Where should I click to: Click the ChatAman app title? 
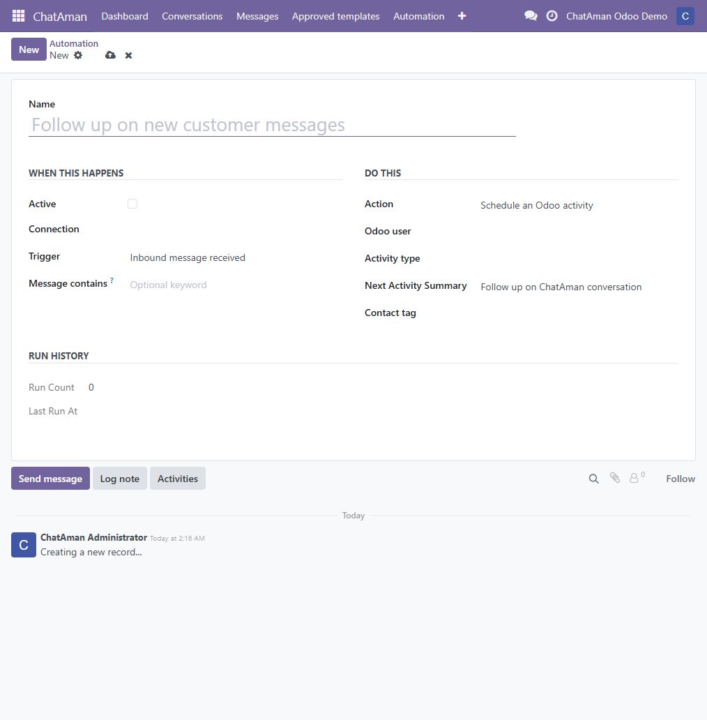[60, 17]
